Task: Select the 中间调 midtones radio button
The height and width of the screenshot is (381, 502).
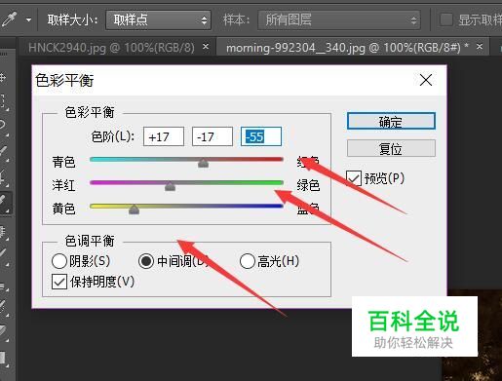Action: point(146,261)
